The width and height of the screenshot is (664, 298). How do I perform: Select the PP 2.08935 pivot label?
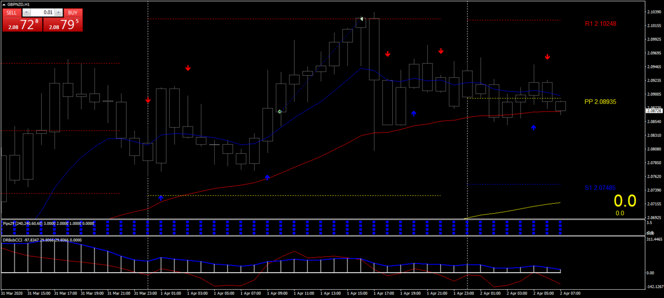(x=600, y=102)
